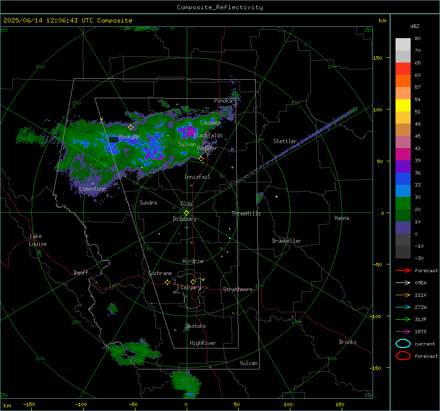This screenshot has height=411, width=440.
Task: Select the 65 dBZ red swatch
Action: (403, 69)
